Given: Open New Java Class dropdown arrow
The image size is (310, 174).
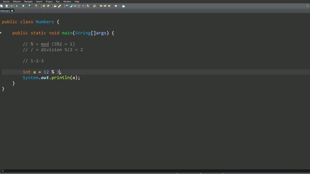Looking at the screenshot, I should [x=51, y=6].
